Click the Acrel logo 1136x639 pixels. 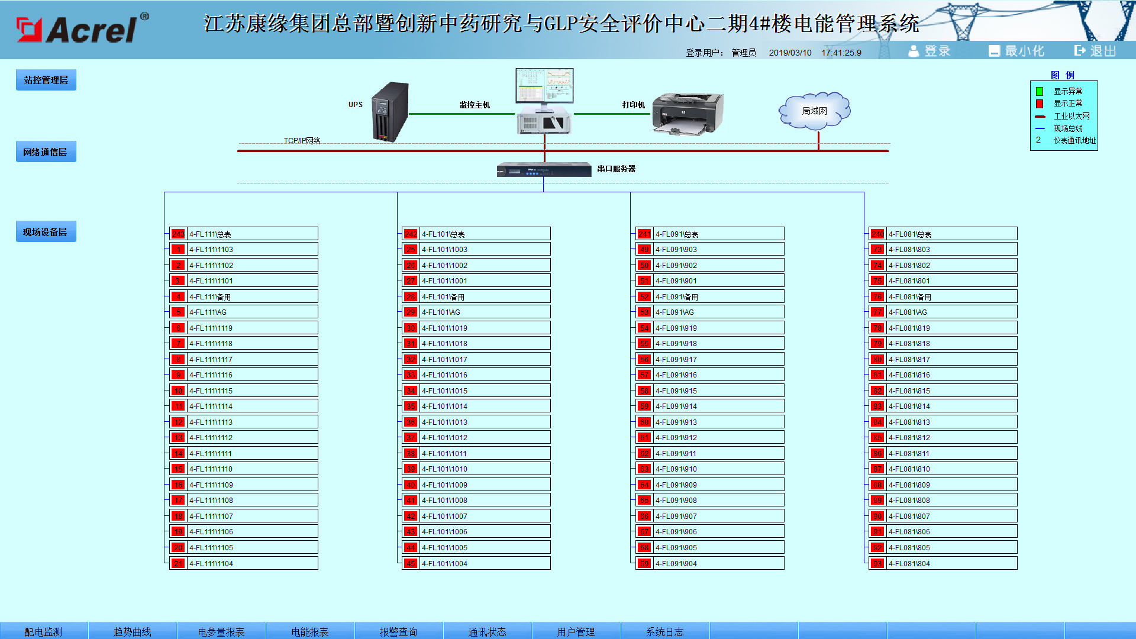[83, 28]
